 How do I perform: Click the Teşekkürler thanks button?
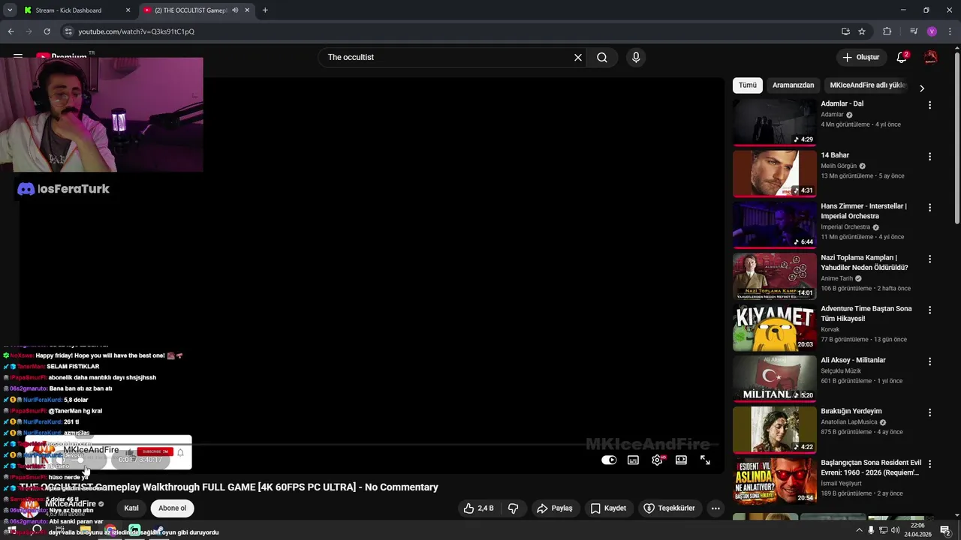[670, 508]
